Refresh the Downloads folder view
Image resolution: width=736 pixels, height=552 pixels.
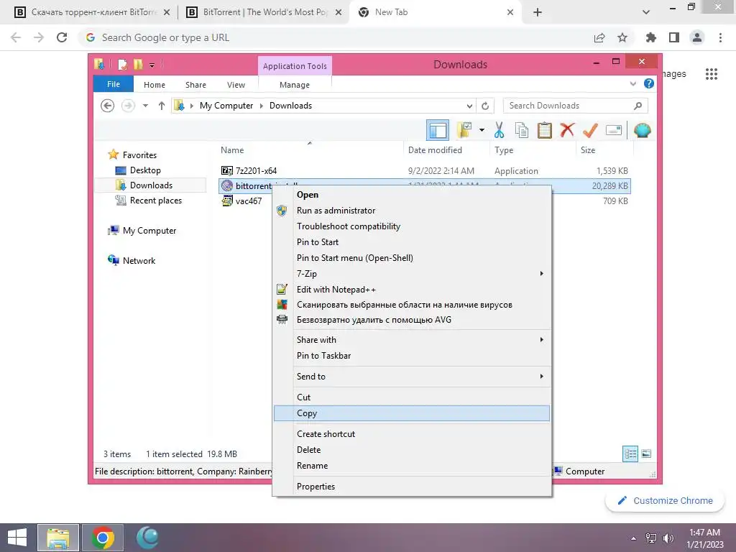pyautogui.click(x=485, y=106)
